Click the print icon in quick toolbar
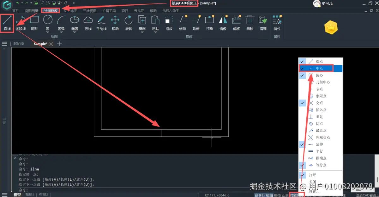 click(54, 3)
